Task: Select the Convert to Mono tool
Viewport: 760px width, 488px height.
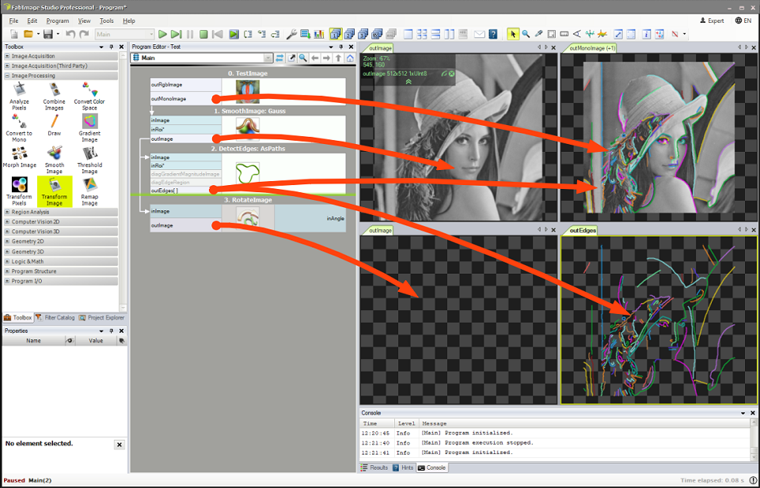Action: (x=19, y=128)
